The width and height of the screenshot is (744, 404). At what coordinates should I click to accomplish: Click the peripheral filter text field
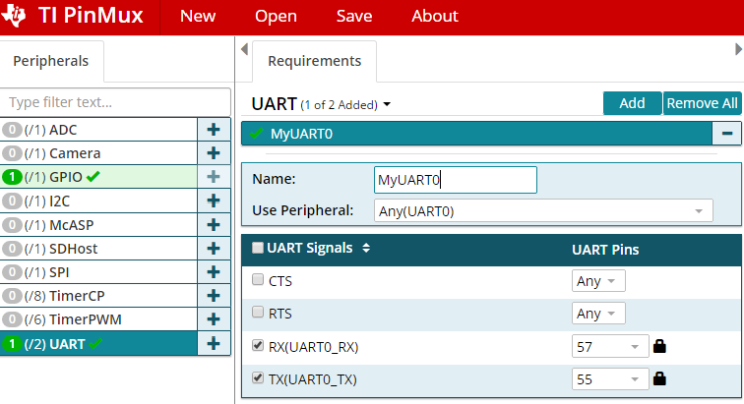click(115, 102)
